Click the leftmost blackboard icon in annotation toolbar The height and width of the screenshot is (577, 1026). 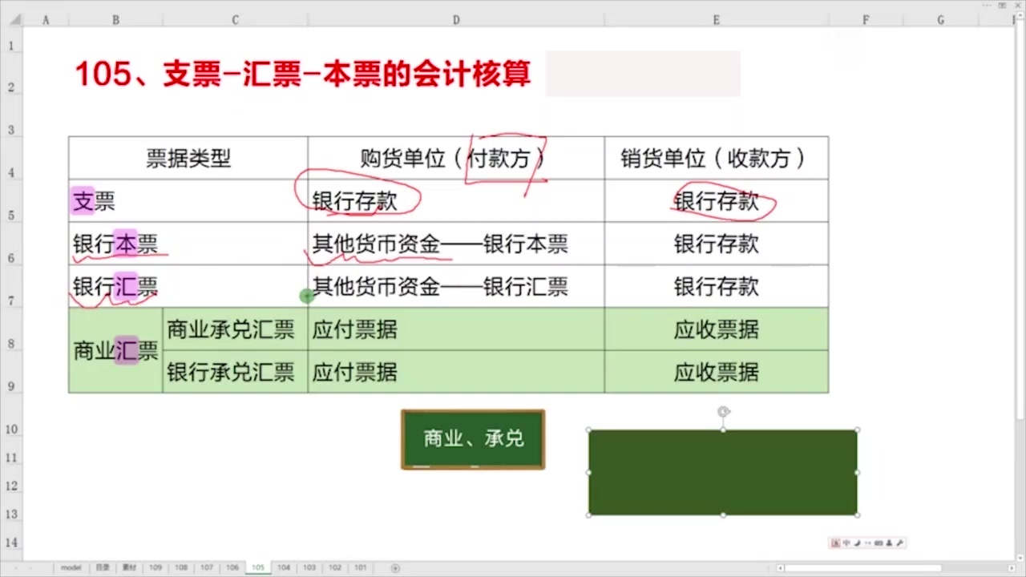coord(834,543)
